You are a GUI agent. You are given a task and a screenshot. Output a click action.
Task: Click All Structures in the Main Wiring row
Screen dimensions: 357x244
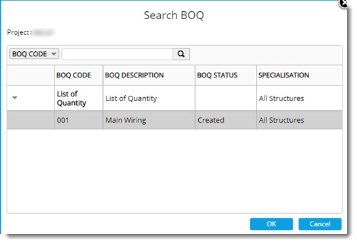[282, 120]
